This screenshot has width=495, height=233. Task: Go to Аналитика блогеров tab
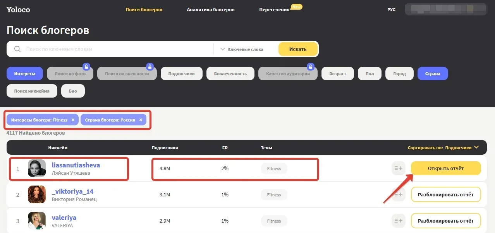click(210, 10)
